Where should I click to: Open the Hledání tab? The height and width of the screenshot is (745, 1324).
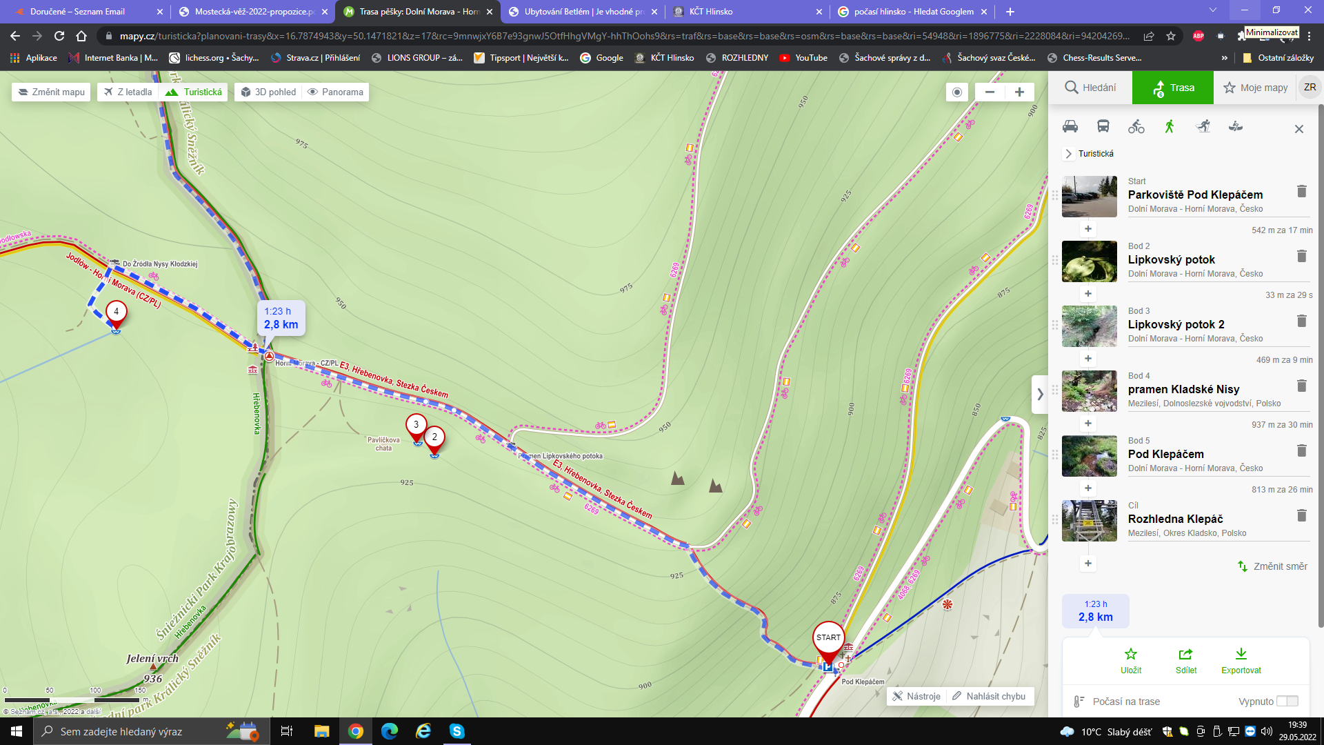pyautogui.click(x=1090, y=88)
